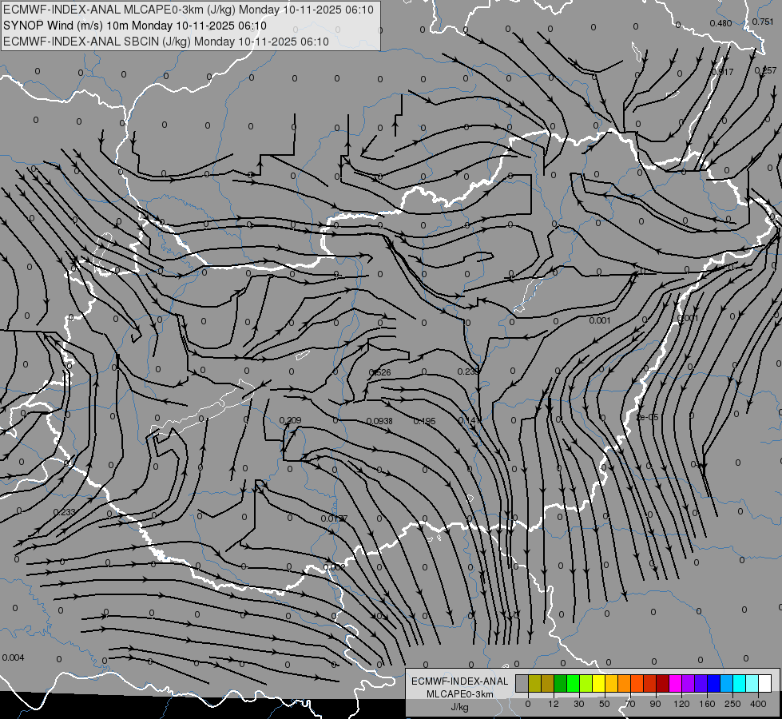Click the '90' tick label on legend
This screenshot has width=782, height=719.
(x=656, y=704)
